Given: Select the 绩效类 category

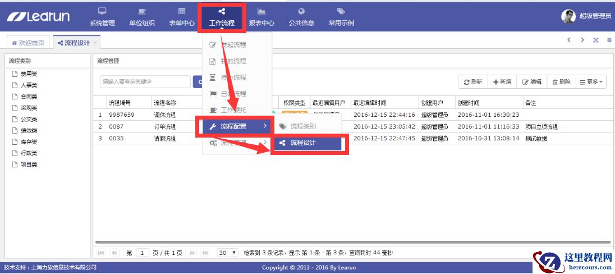Looking at the screenshot, I should (x=29, y=131).
